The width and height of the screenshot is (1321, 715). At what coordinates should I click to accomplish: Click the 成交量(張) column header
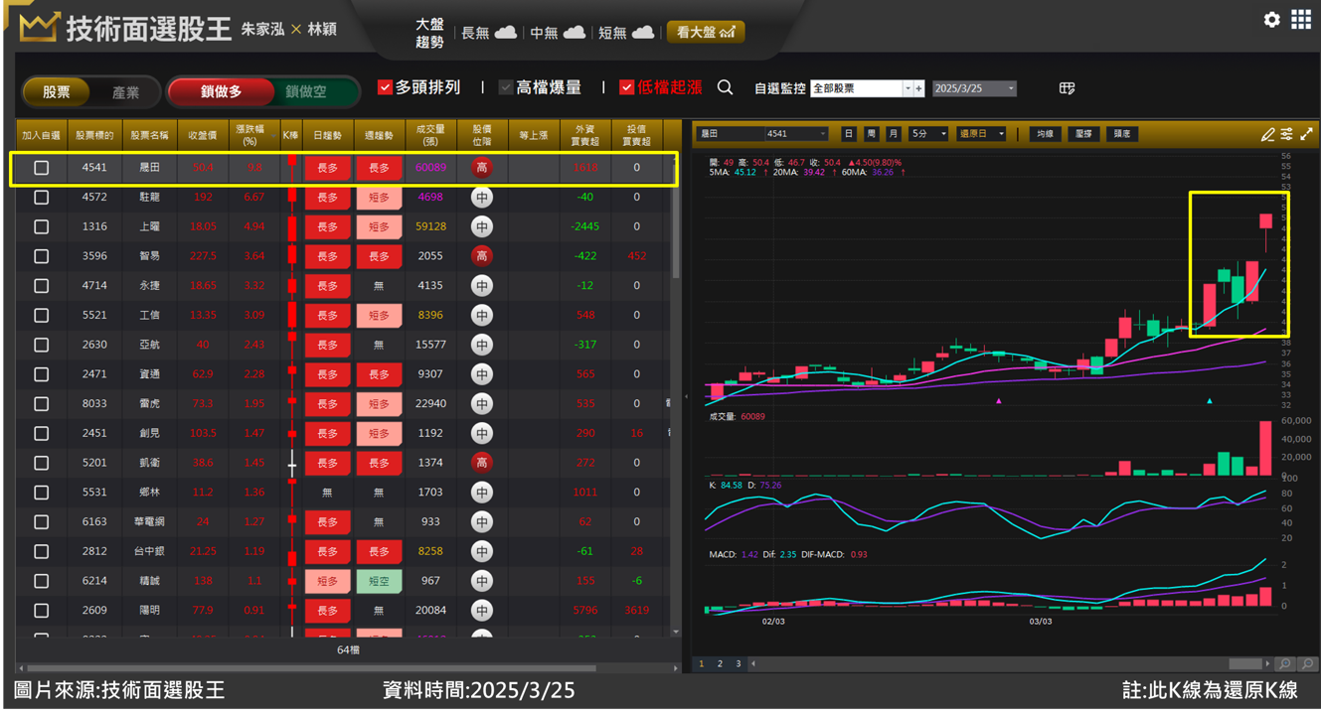(430, 135)
